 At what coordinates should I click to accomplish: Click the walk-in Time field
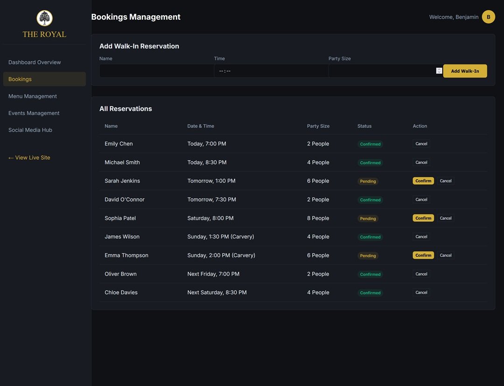(x=271, y=70)
